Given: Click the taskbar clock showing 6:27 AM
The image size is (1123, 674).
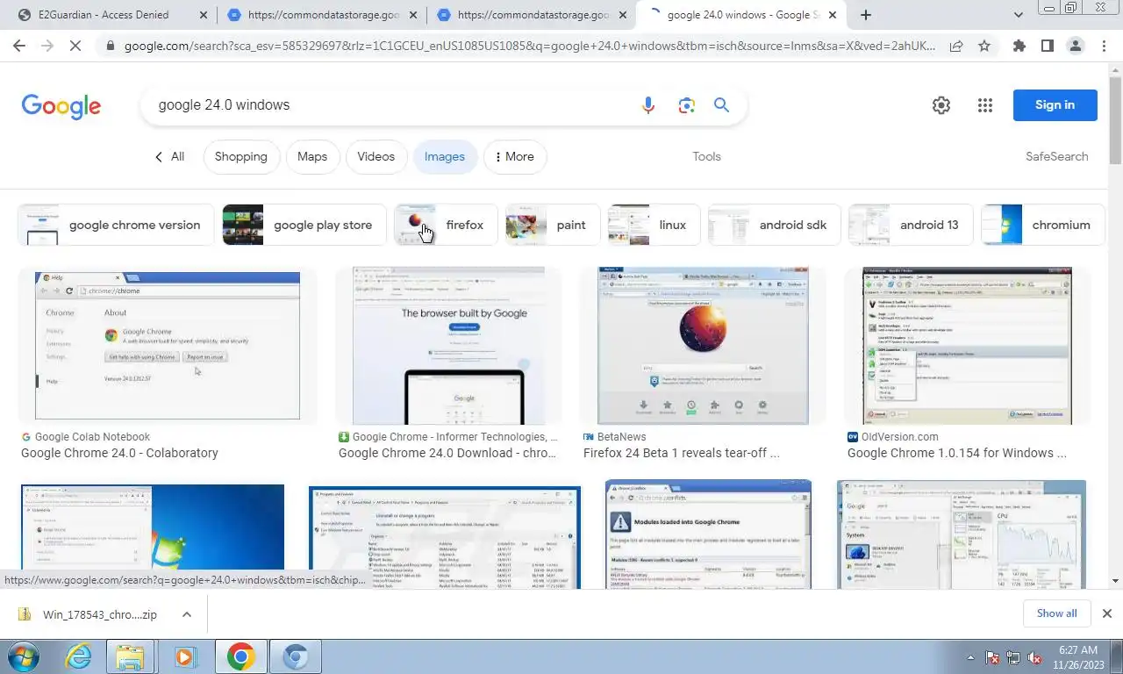Looking at the screenshot, I should tap(1078, 657).
